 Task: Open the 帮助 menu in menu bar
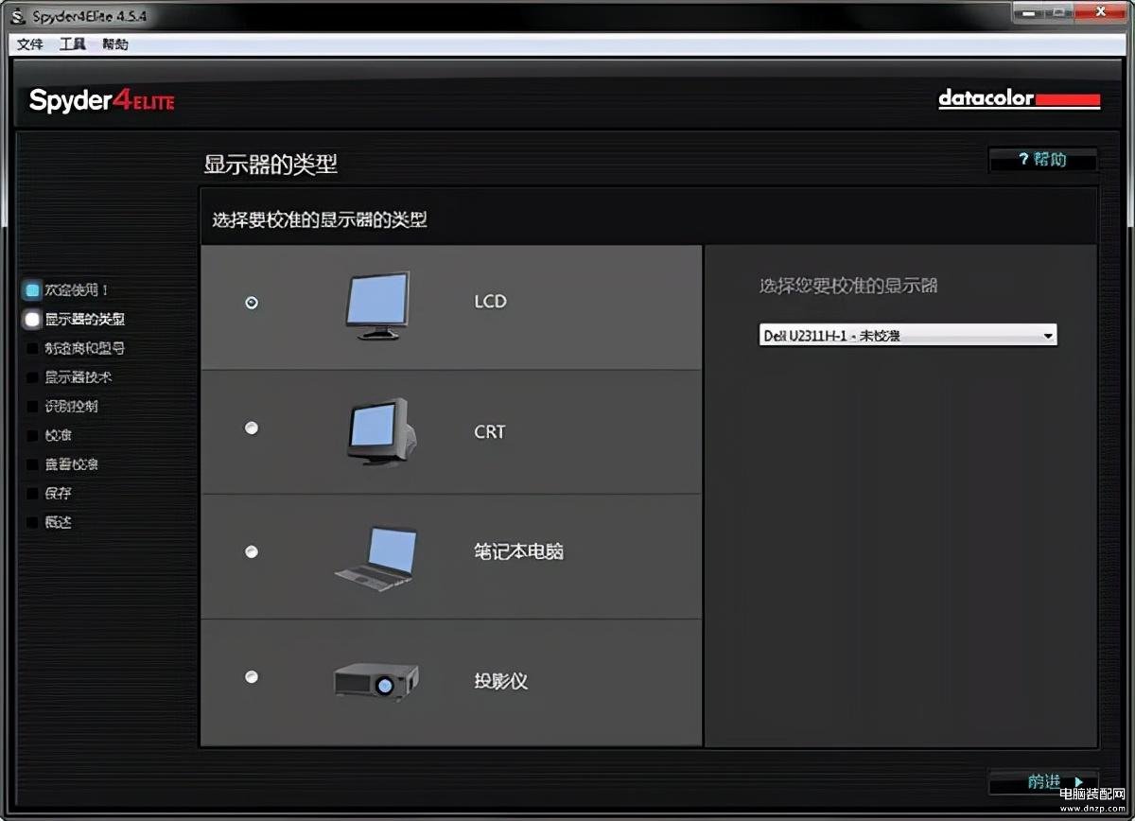click(x=115, y=44)
